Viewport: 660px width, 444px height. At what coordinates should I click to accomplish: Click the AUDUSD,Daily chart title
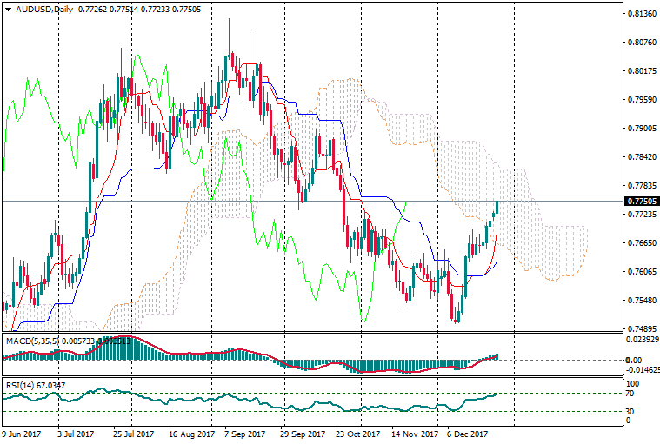pyautogui.click(x=40, y=8)
